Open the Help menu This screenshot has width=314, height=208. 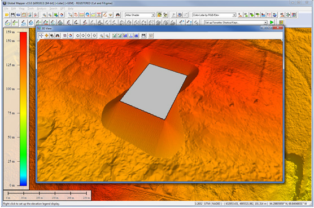[71, 8]
